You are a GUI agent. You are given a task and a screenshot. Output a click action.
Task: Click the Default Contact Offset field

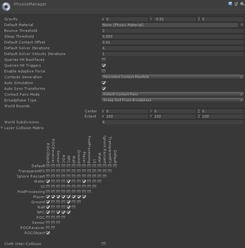click(173, 42)
